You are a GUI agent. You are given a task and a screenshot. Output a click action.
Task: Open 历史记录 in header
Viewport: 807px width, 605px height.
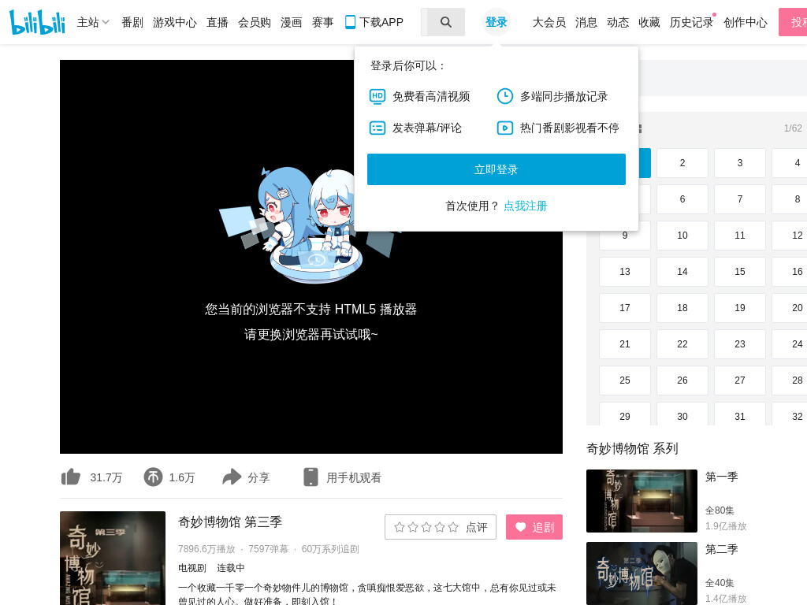692,22
